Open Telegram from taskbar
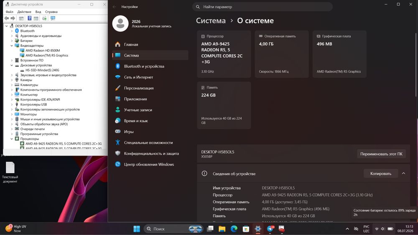Viewport: 418px width, 235px height. (270, 229)
